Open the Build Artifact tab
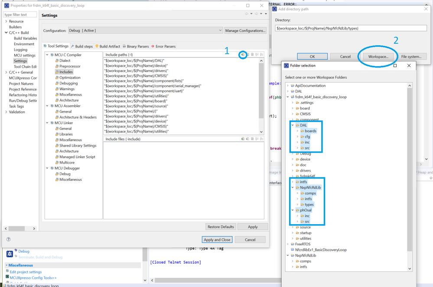Viewport: 433px width, 287px height. (x=107, y=46)
